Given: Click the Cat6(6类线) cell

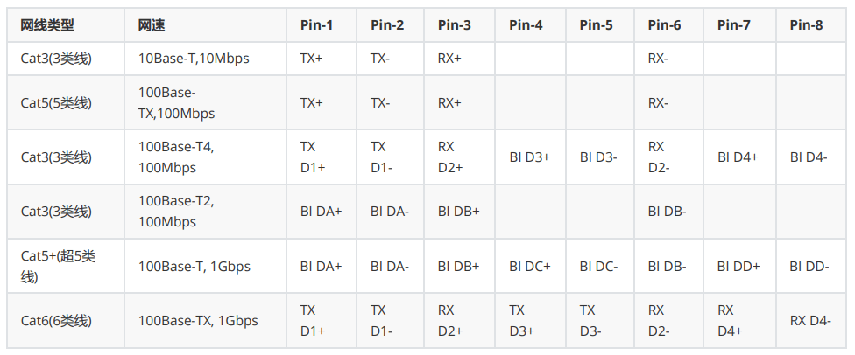Looking at the screenshot, I should (66, 321).
